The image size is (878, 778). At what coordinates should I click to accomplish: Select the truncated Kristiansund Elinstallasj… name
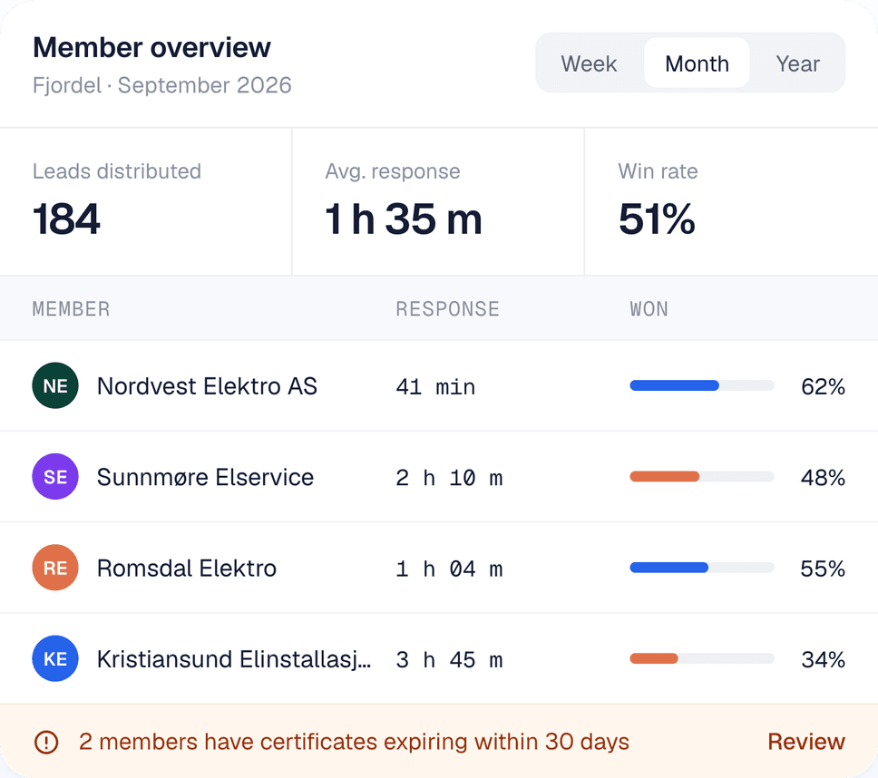pos(233,659)
